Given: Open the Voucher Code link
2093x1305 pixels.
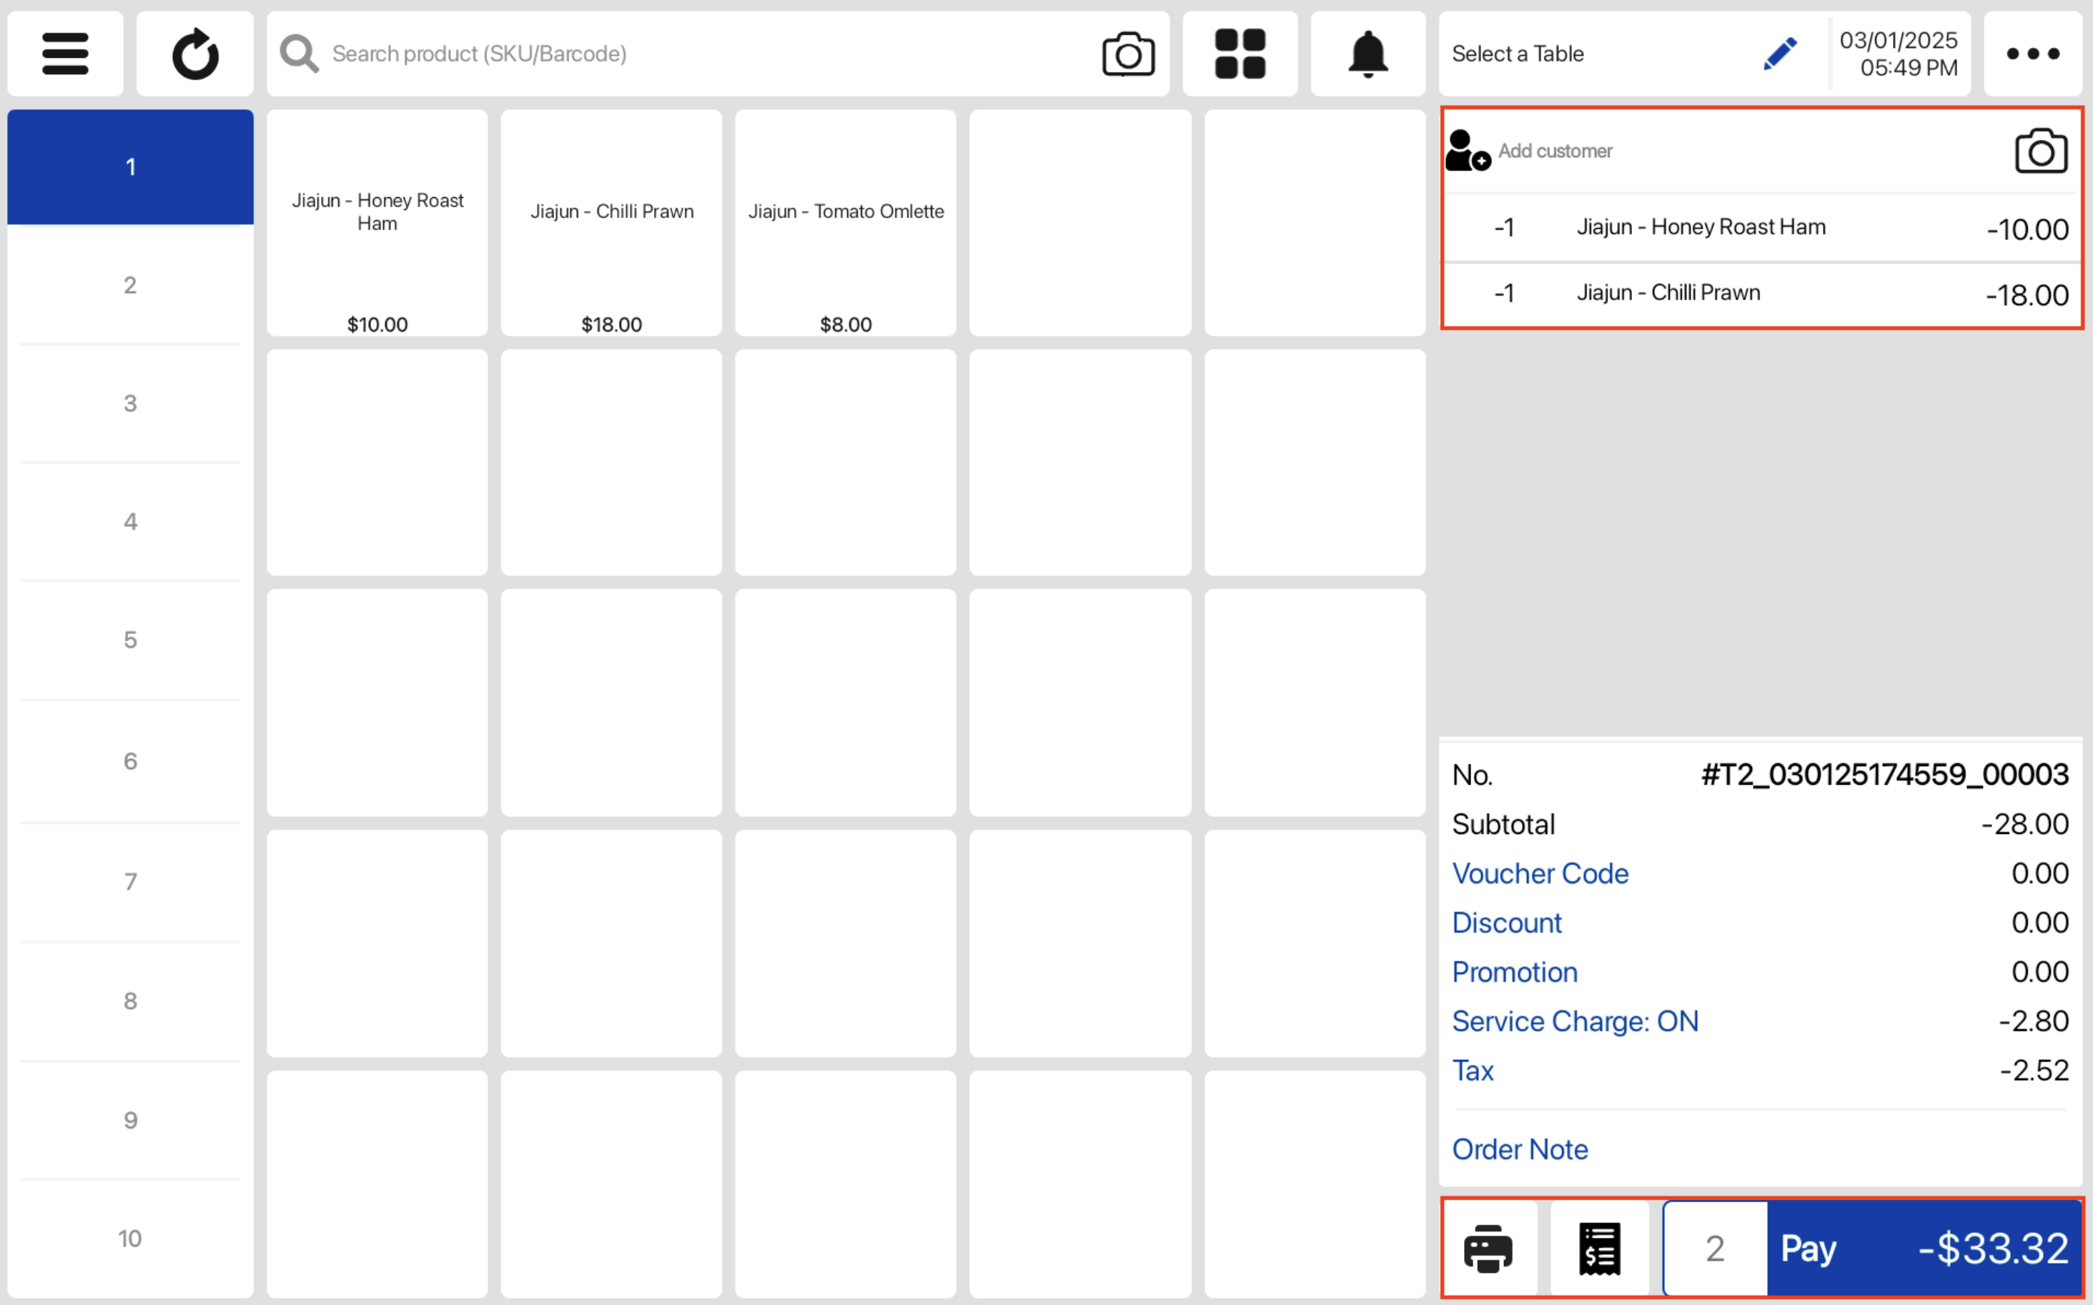Looking at the screenshot, I should [x=1540, y=873].
